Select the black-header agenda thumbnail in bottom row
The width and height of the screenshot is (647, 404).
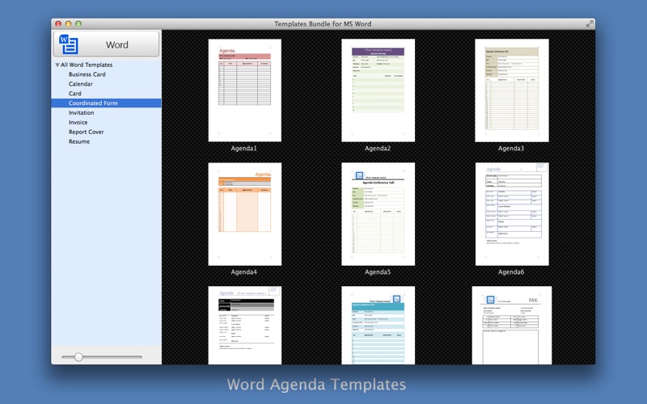(245, 326)
